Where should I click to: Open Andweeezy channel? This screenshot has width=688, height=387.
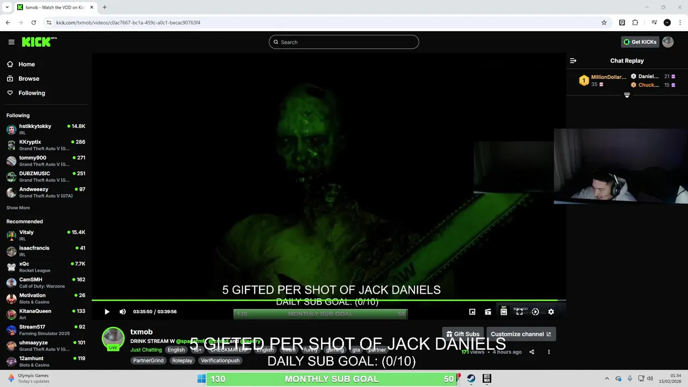coord(46,192)
